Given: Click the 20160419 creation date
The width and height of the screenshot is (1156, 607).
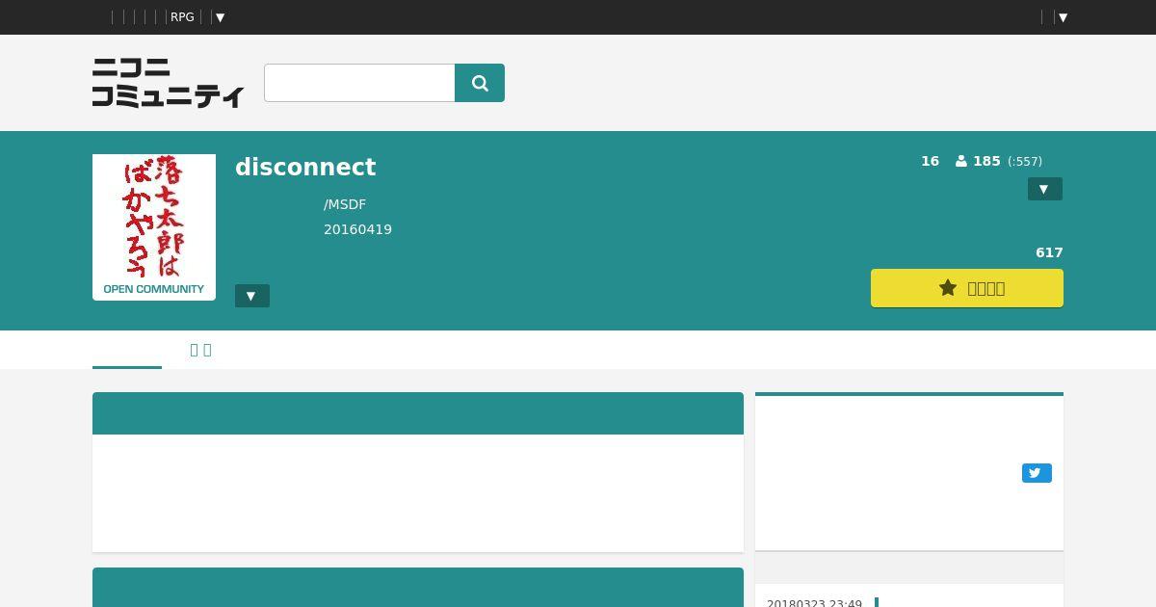Looking at the screenshot, I should [357, 229].
